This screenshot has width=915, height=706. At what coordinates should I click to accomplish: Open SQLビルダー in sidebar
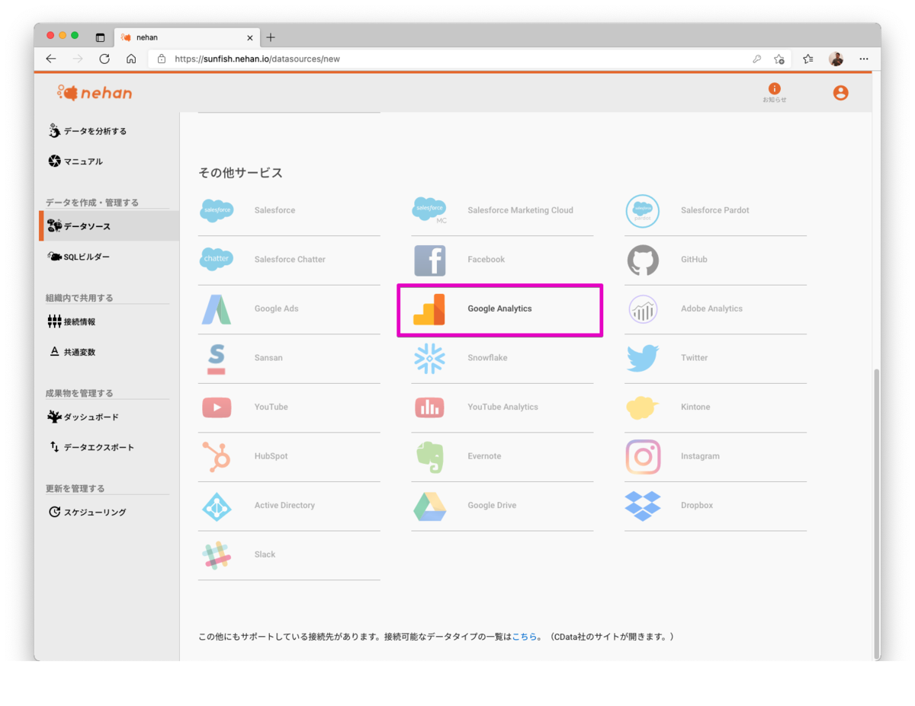(x=78, y=257)
